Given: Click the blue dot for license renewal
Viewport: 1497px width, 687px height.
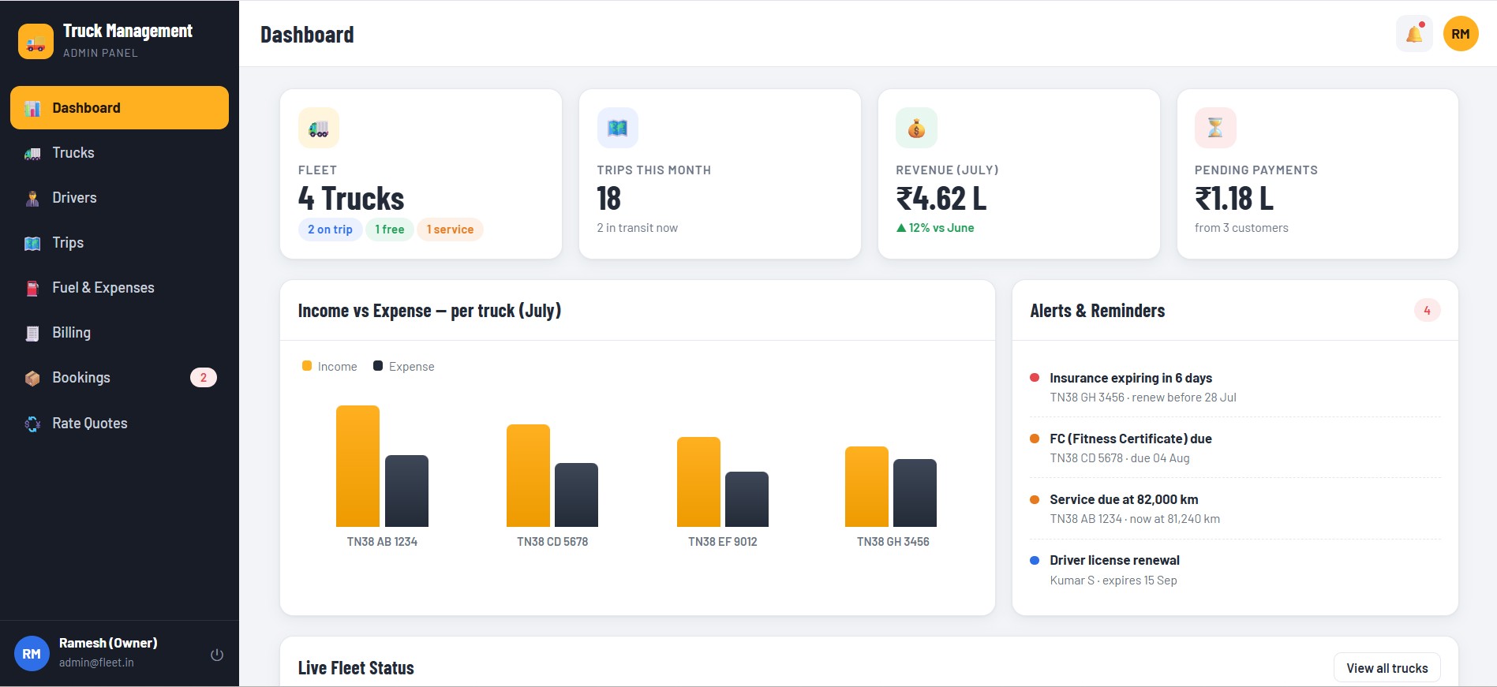Looking at the screenshot, I should 1035,560.
